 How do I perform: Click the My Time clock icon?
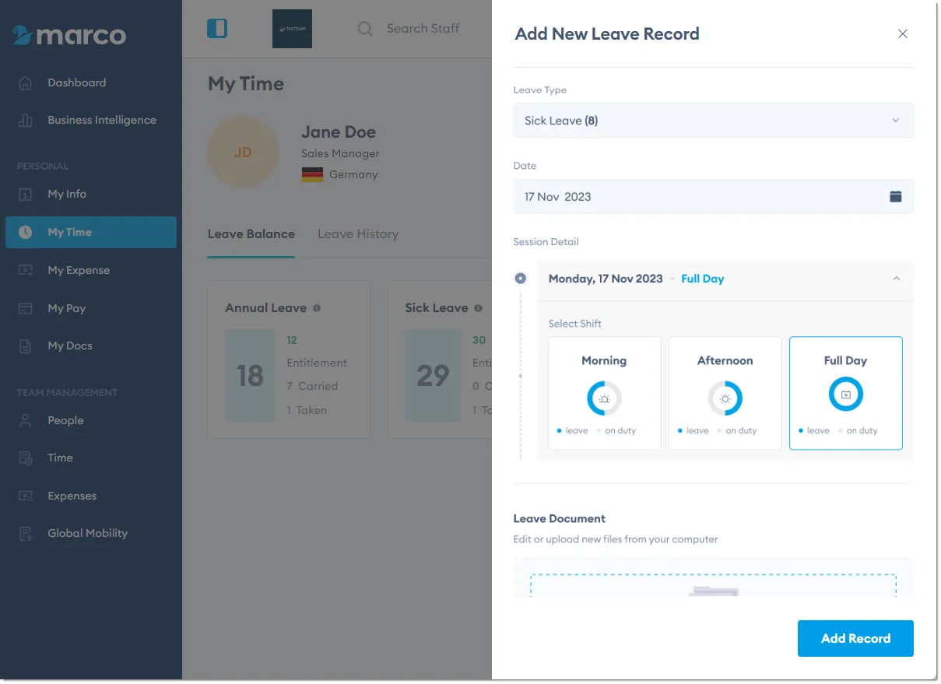[x=26, y=232]
